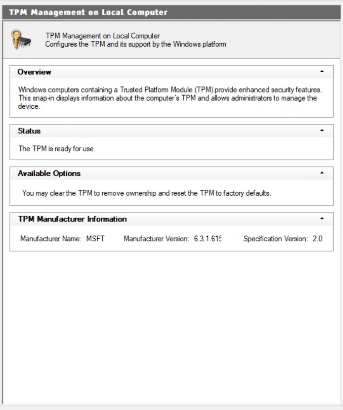Click the 'You may clear the TPM' message
The image size is (343, 410).
pyautogui.click(x=147, y=193)
